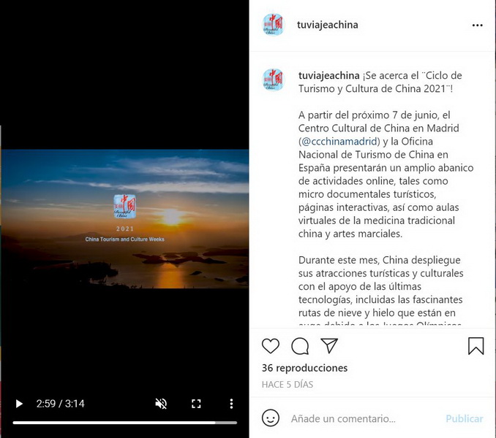
Task: Click the Añade un comentario field
Action: point(343,419)
